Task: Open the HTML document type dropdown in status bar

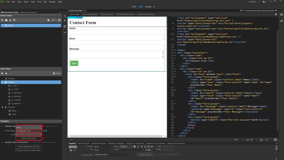Action: (x=238, y=140)
